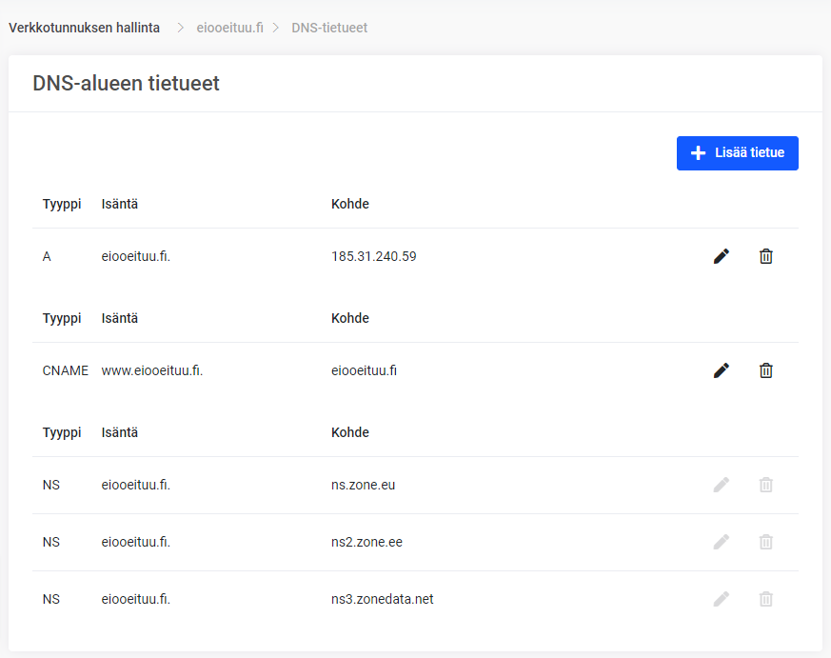
Task: Click trash icon for ns2.zone.ee record
Action: pos(765,542)
